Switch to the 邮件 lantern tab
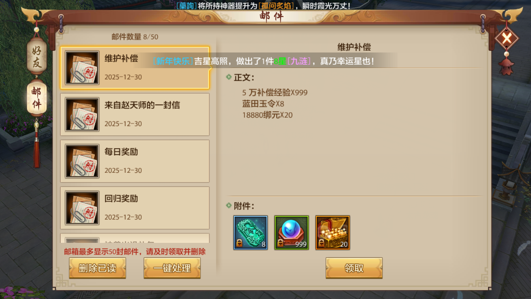531x299 pixels. coord(37,98)
